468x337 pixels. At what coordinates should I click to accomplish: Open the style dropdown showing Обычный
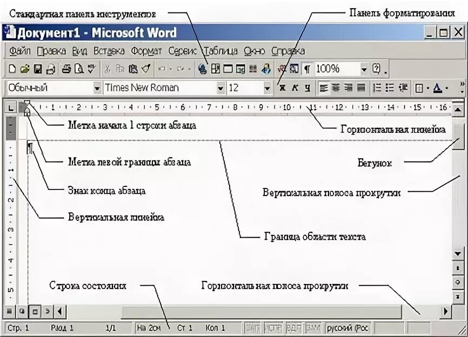pos(97,88)
